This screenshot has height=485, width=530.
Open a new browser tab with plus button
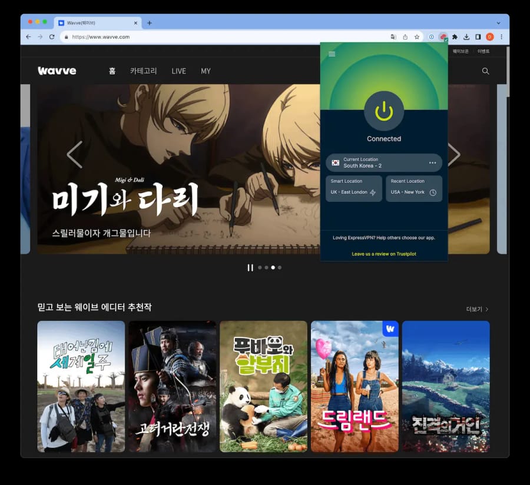(150, 23)
